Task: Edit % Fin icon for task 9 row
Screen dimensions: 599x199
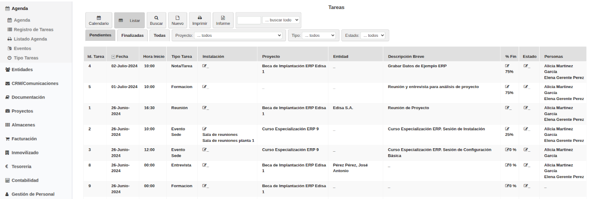Action: pyautogui.click(x=507, y=186)
